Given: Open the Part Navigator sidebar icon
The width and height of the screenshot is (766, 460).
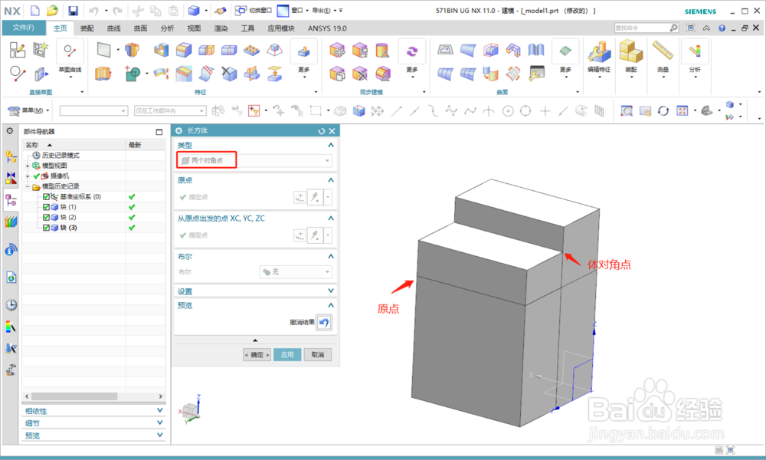Looking at the screenshot, I should [x=11, y=200].
